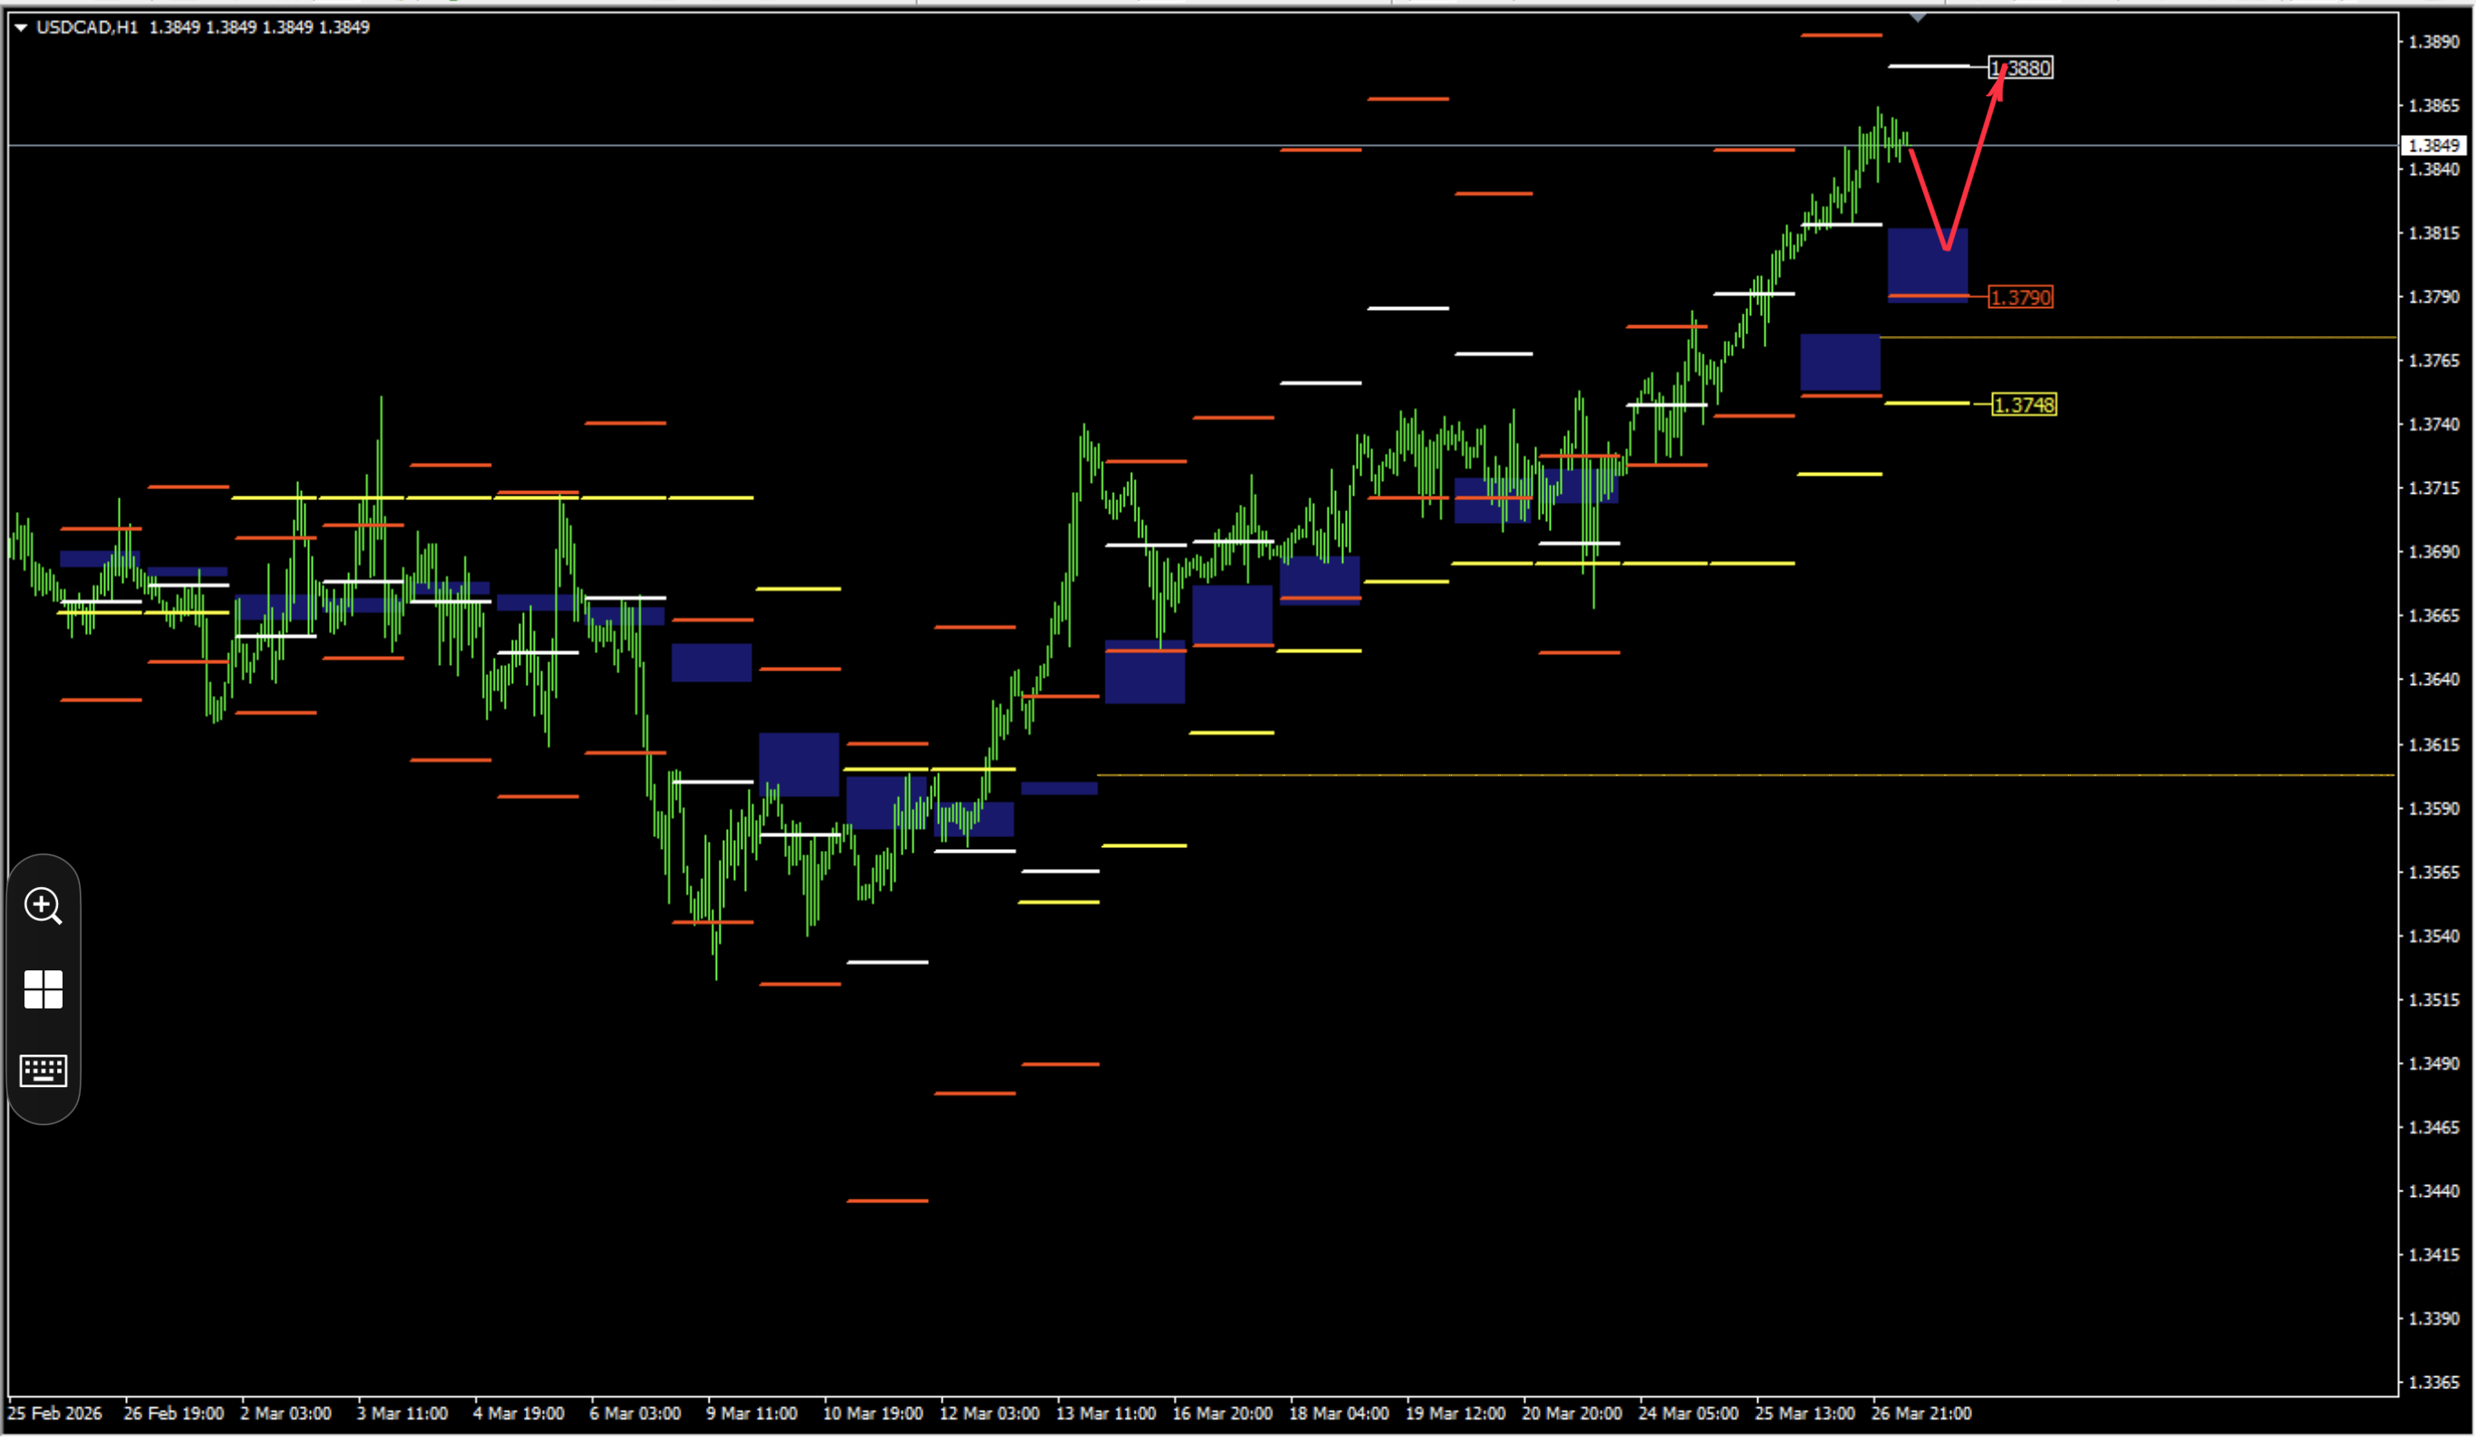Click the 25 Feb 2026 date label
Image resolution: width=2476 pixels, height=1437 pixels.
tap(55, 1413)
